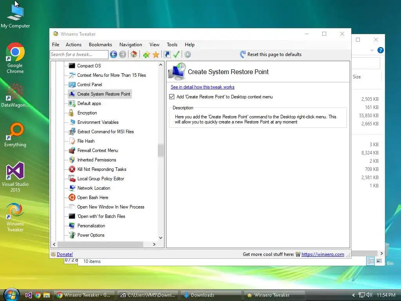The image size is (401, 301).
Task: Switch to Winaero Tweaker - G... Chrome taskbar button
Action: (x=85, y=295)
